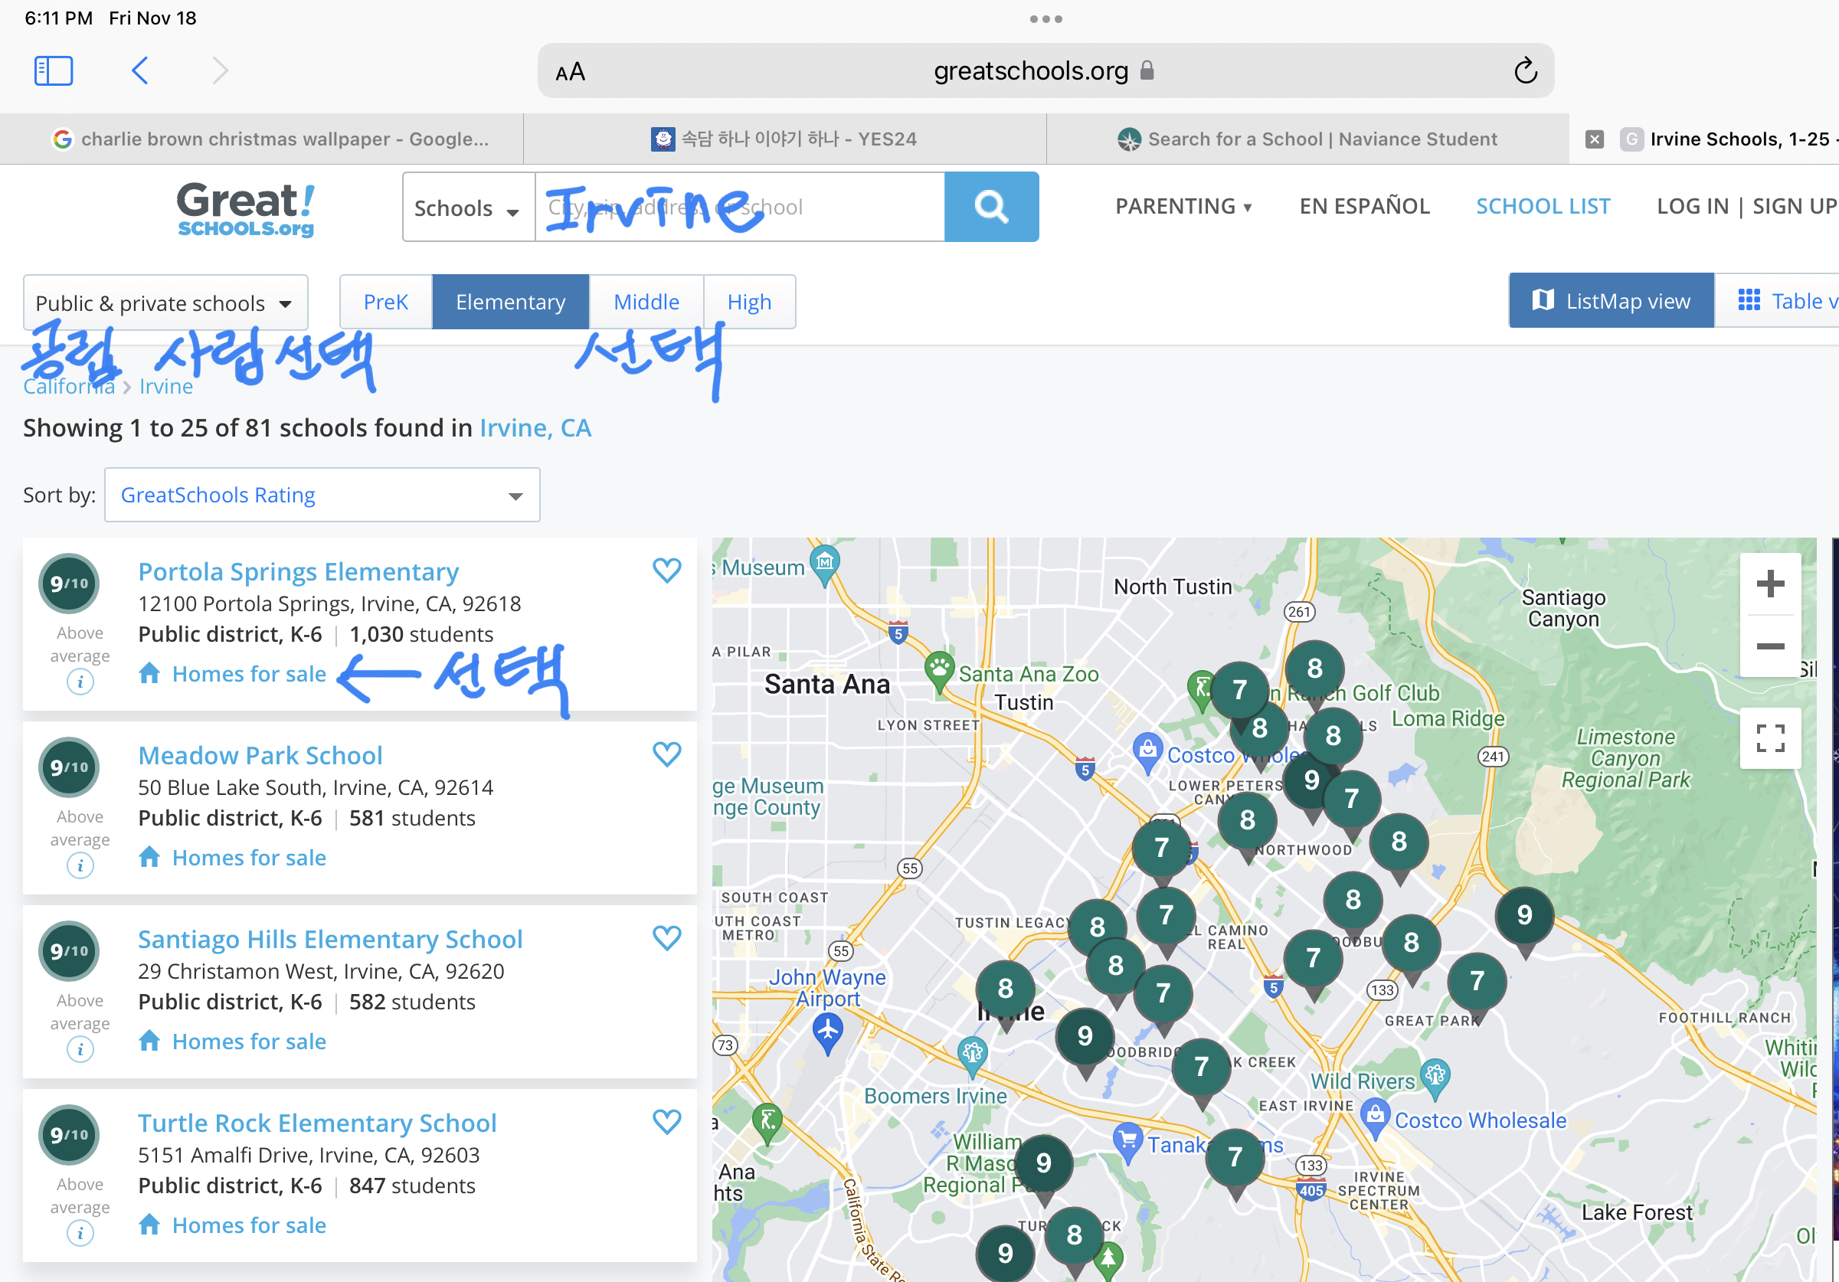Click the blue magnifier search button
The width and height of the screenshot is (1839, 1282).
[992, 207]
